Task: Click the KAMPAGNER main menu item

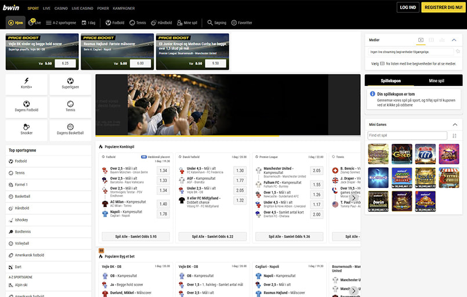Action: (x=124, y=8)
